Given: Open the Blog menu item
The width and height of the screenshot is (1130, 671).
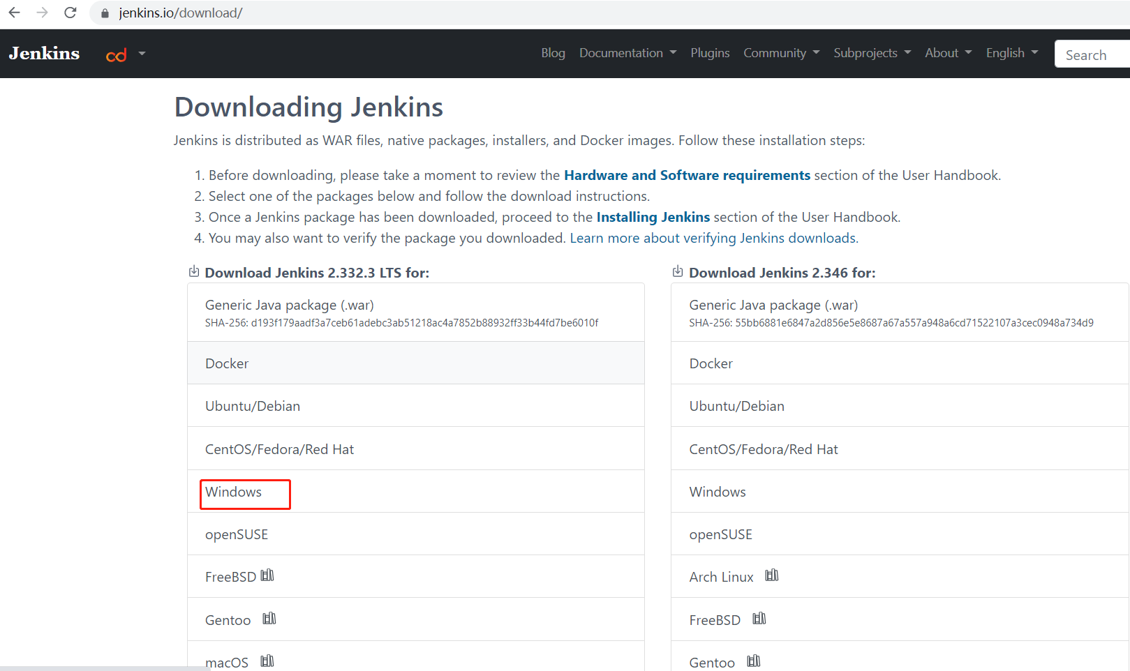Looking at the screenshot, I should [x=553, y=53].
